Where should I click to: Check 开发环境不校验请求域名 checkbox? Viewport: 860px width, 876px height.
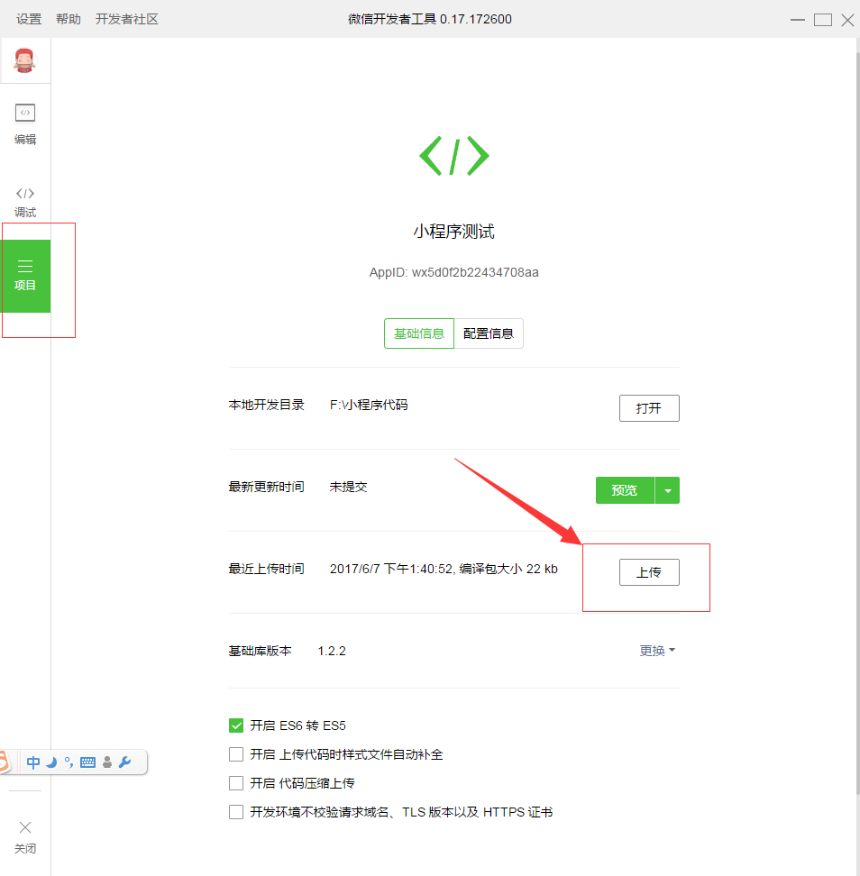236,812
